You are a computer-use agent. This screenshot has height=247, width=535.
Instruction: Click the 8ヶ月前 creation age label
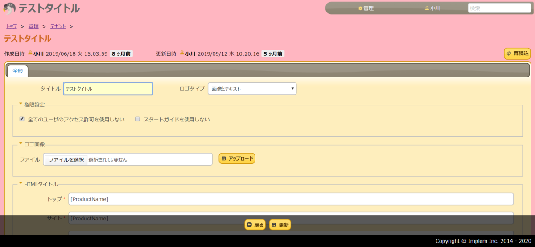coord(121,53)
